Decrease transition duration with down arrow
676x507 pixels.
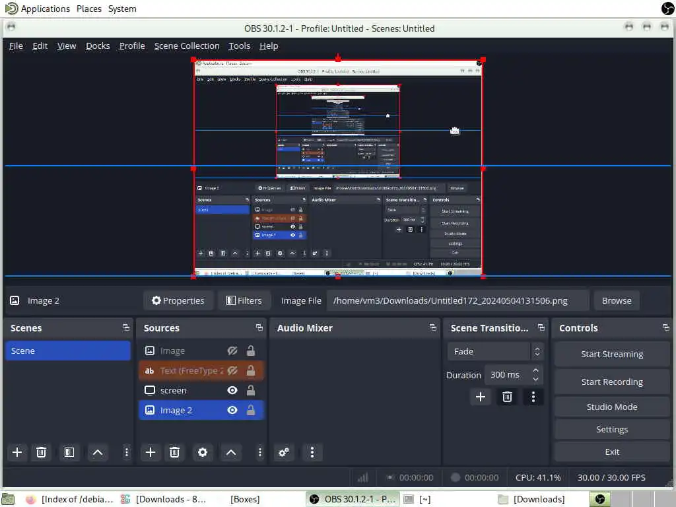(x=535, y=379)
